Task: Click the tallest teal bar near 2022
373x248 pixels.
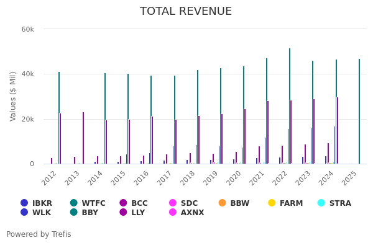Action: (x=289, y=105)
